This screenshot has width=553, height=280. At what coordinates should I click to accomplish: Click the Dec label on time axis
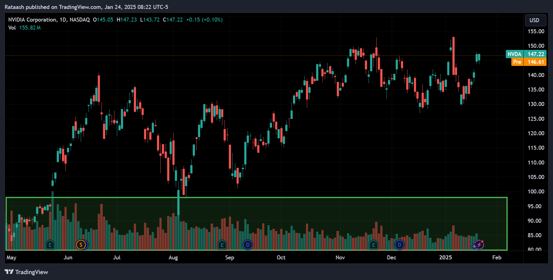[391, 258]
